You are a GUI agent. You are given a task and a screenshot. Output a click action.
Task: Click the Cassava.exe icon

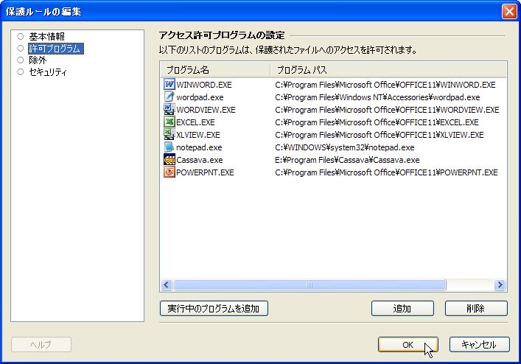coord(169,159)
